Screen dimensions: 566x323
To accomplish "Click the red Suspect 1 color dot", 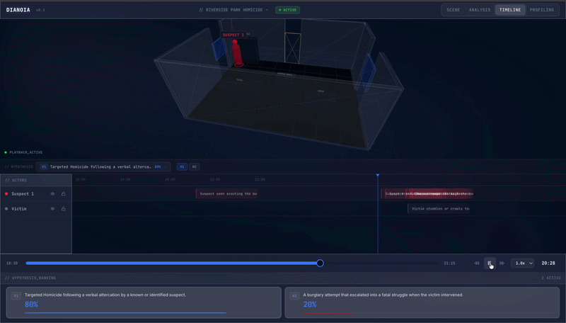I will 6,194.
